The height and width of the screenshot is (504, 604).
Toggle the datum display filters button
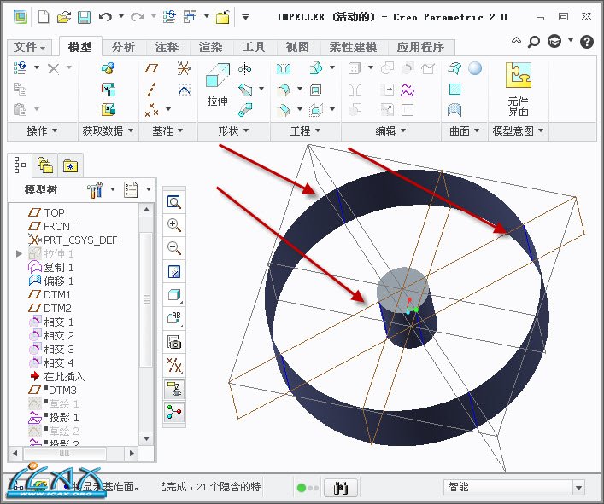coord(174,365)
